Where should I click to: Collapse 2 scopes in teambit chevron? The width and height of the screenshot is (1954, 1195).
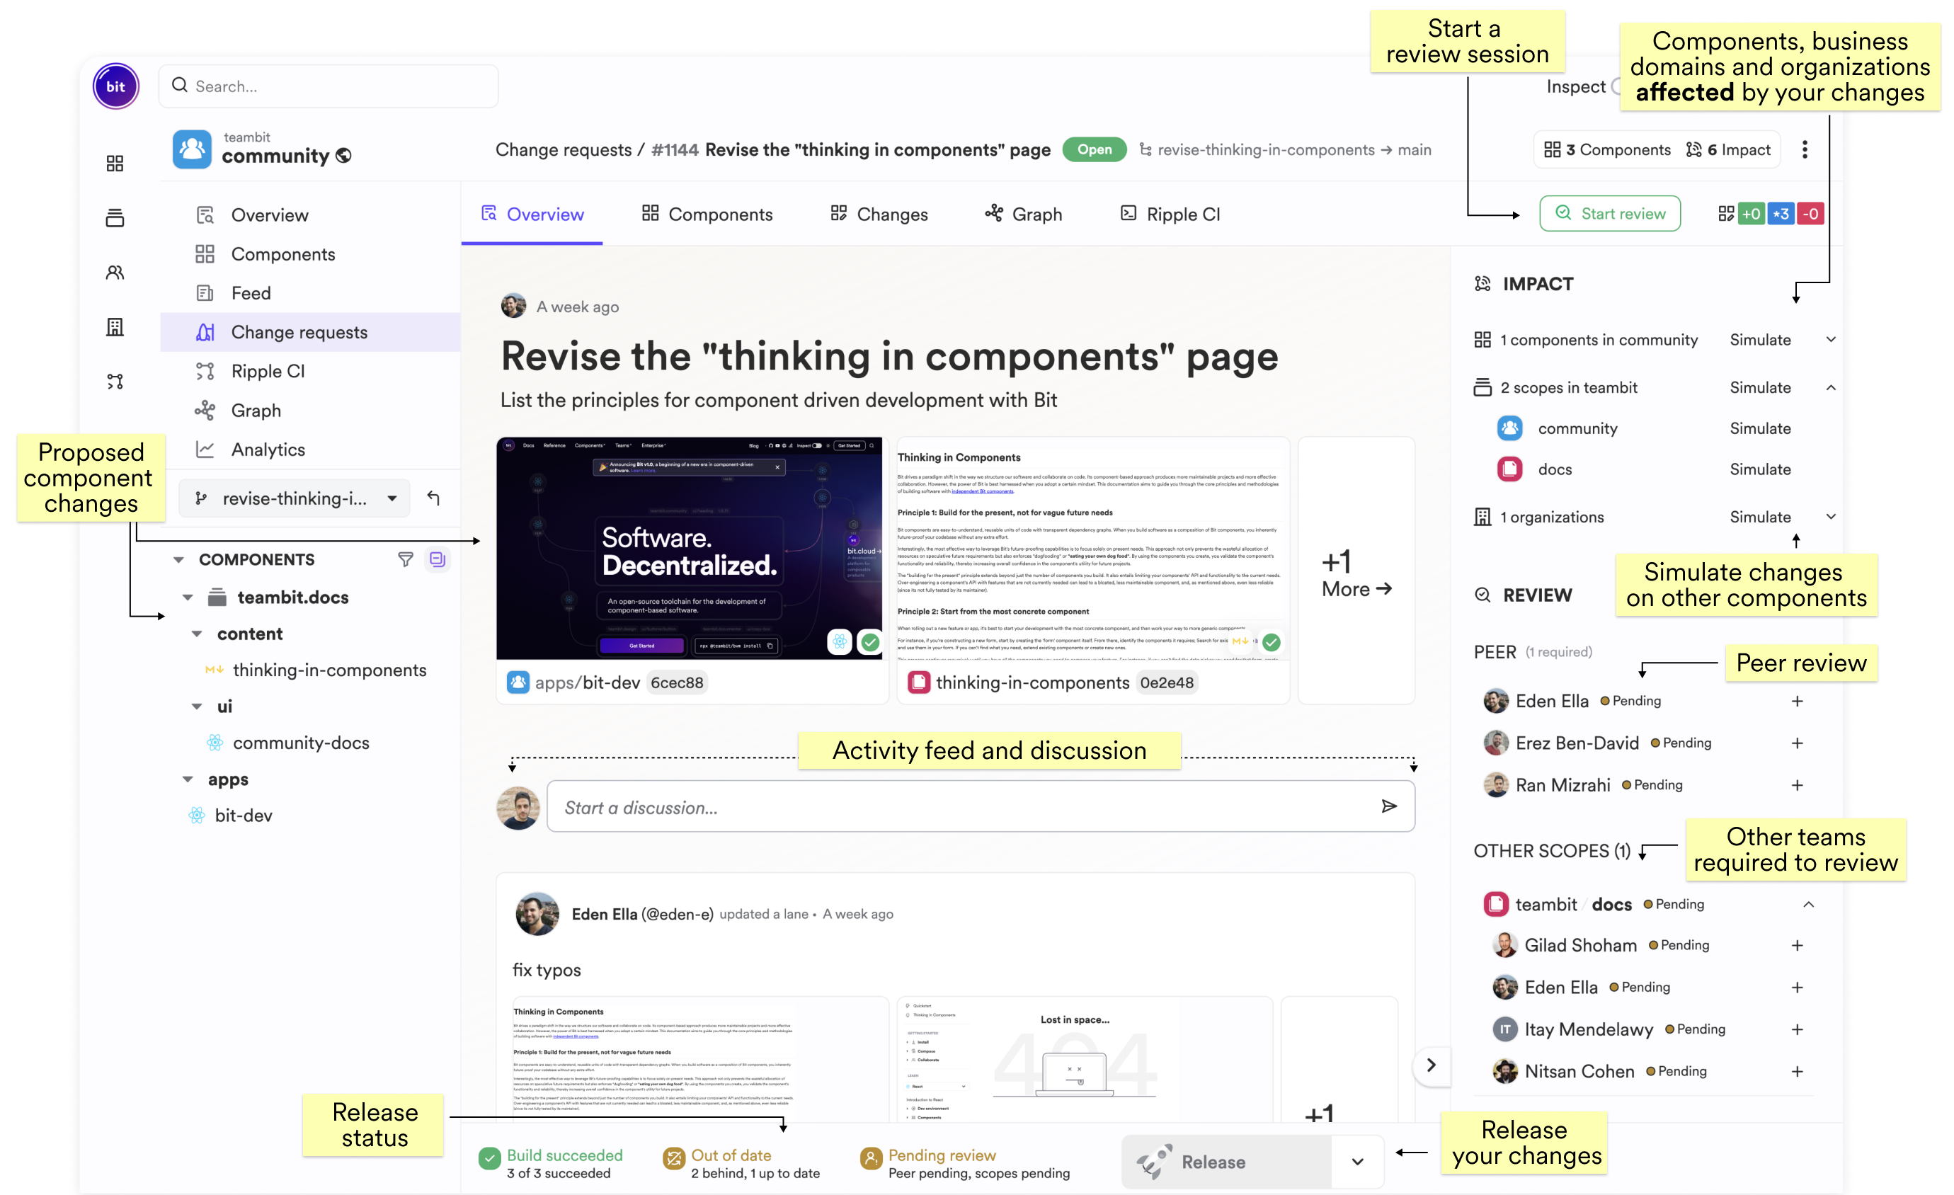click(x=1831, y=388)
